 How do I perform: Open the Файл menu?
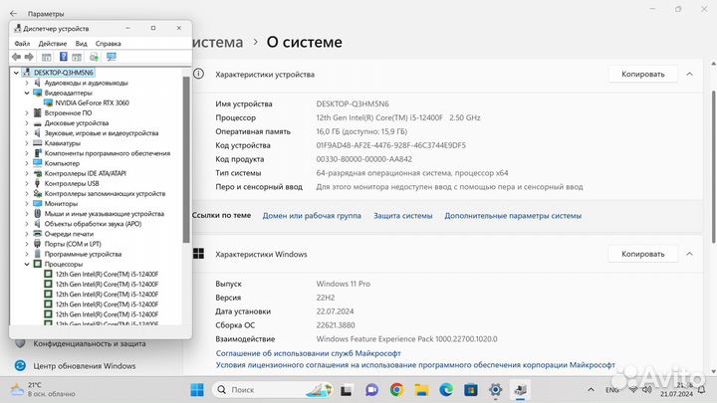[22, 44]
